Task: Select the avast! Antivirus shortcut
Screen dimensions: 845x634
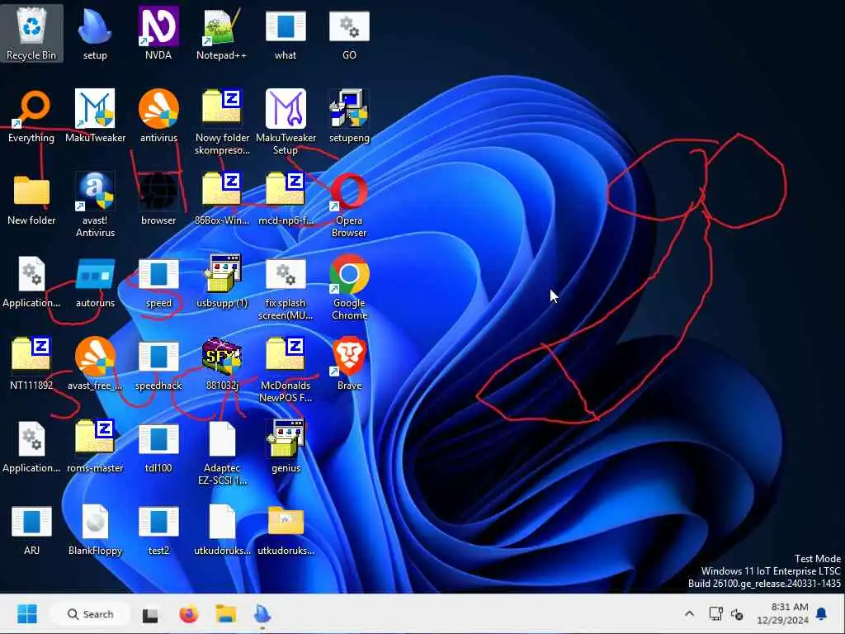Action: (x=95, y=205)
